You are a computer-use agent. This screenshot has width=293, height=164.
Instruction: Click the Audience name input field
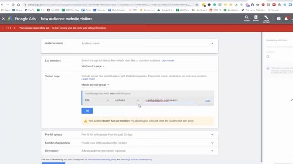tap(144, 44)
